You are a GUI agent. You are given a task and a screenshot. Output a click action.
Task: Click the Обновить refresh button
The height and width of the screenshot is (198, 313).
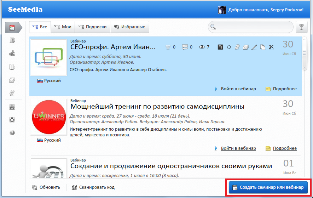[x=46, y=187]
